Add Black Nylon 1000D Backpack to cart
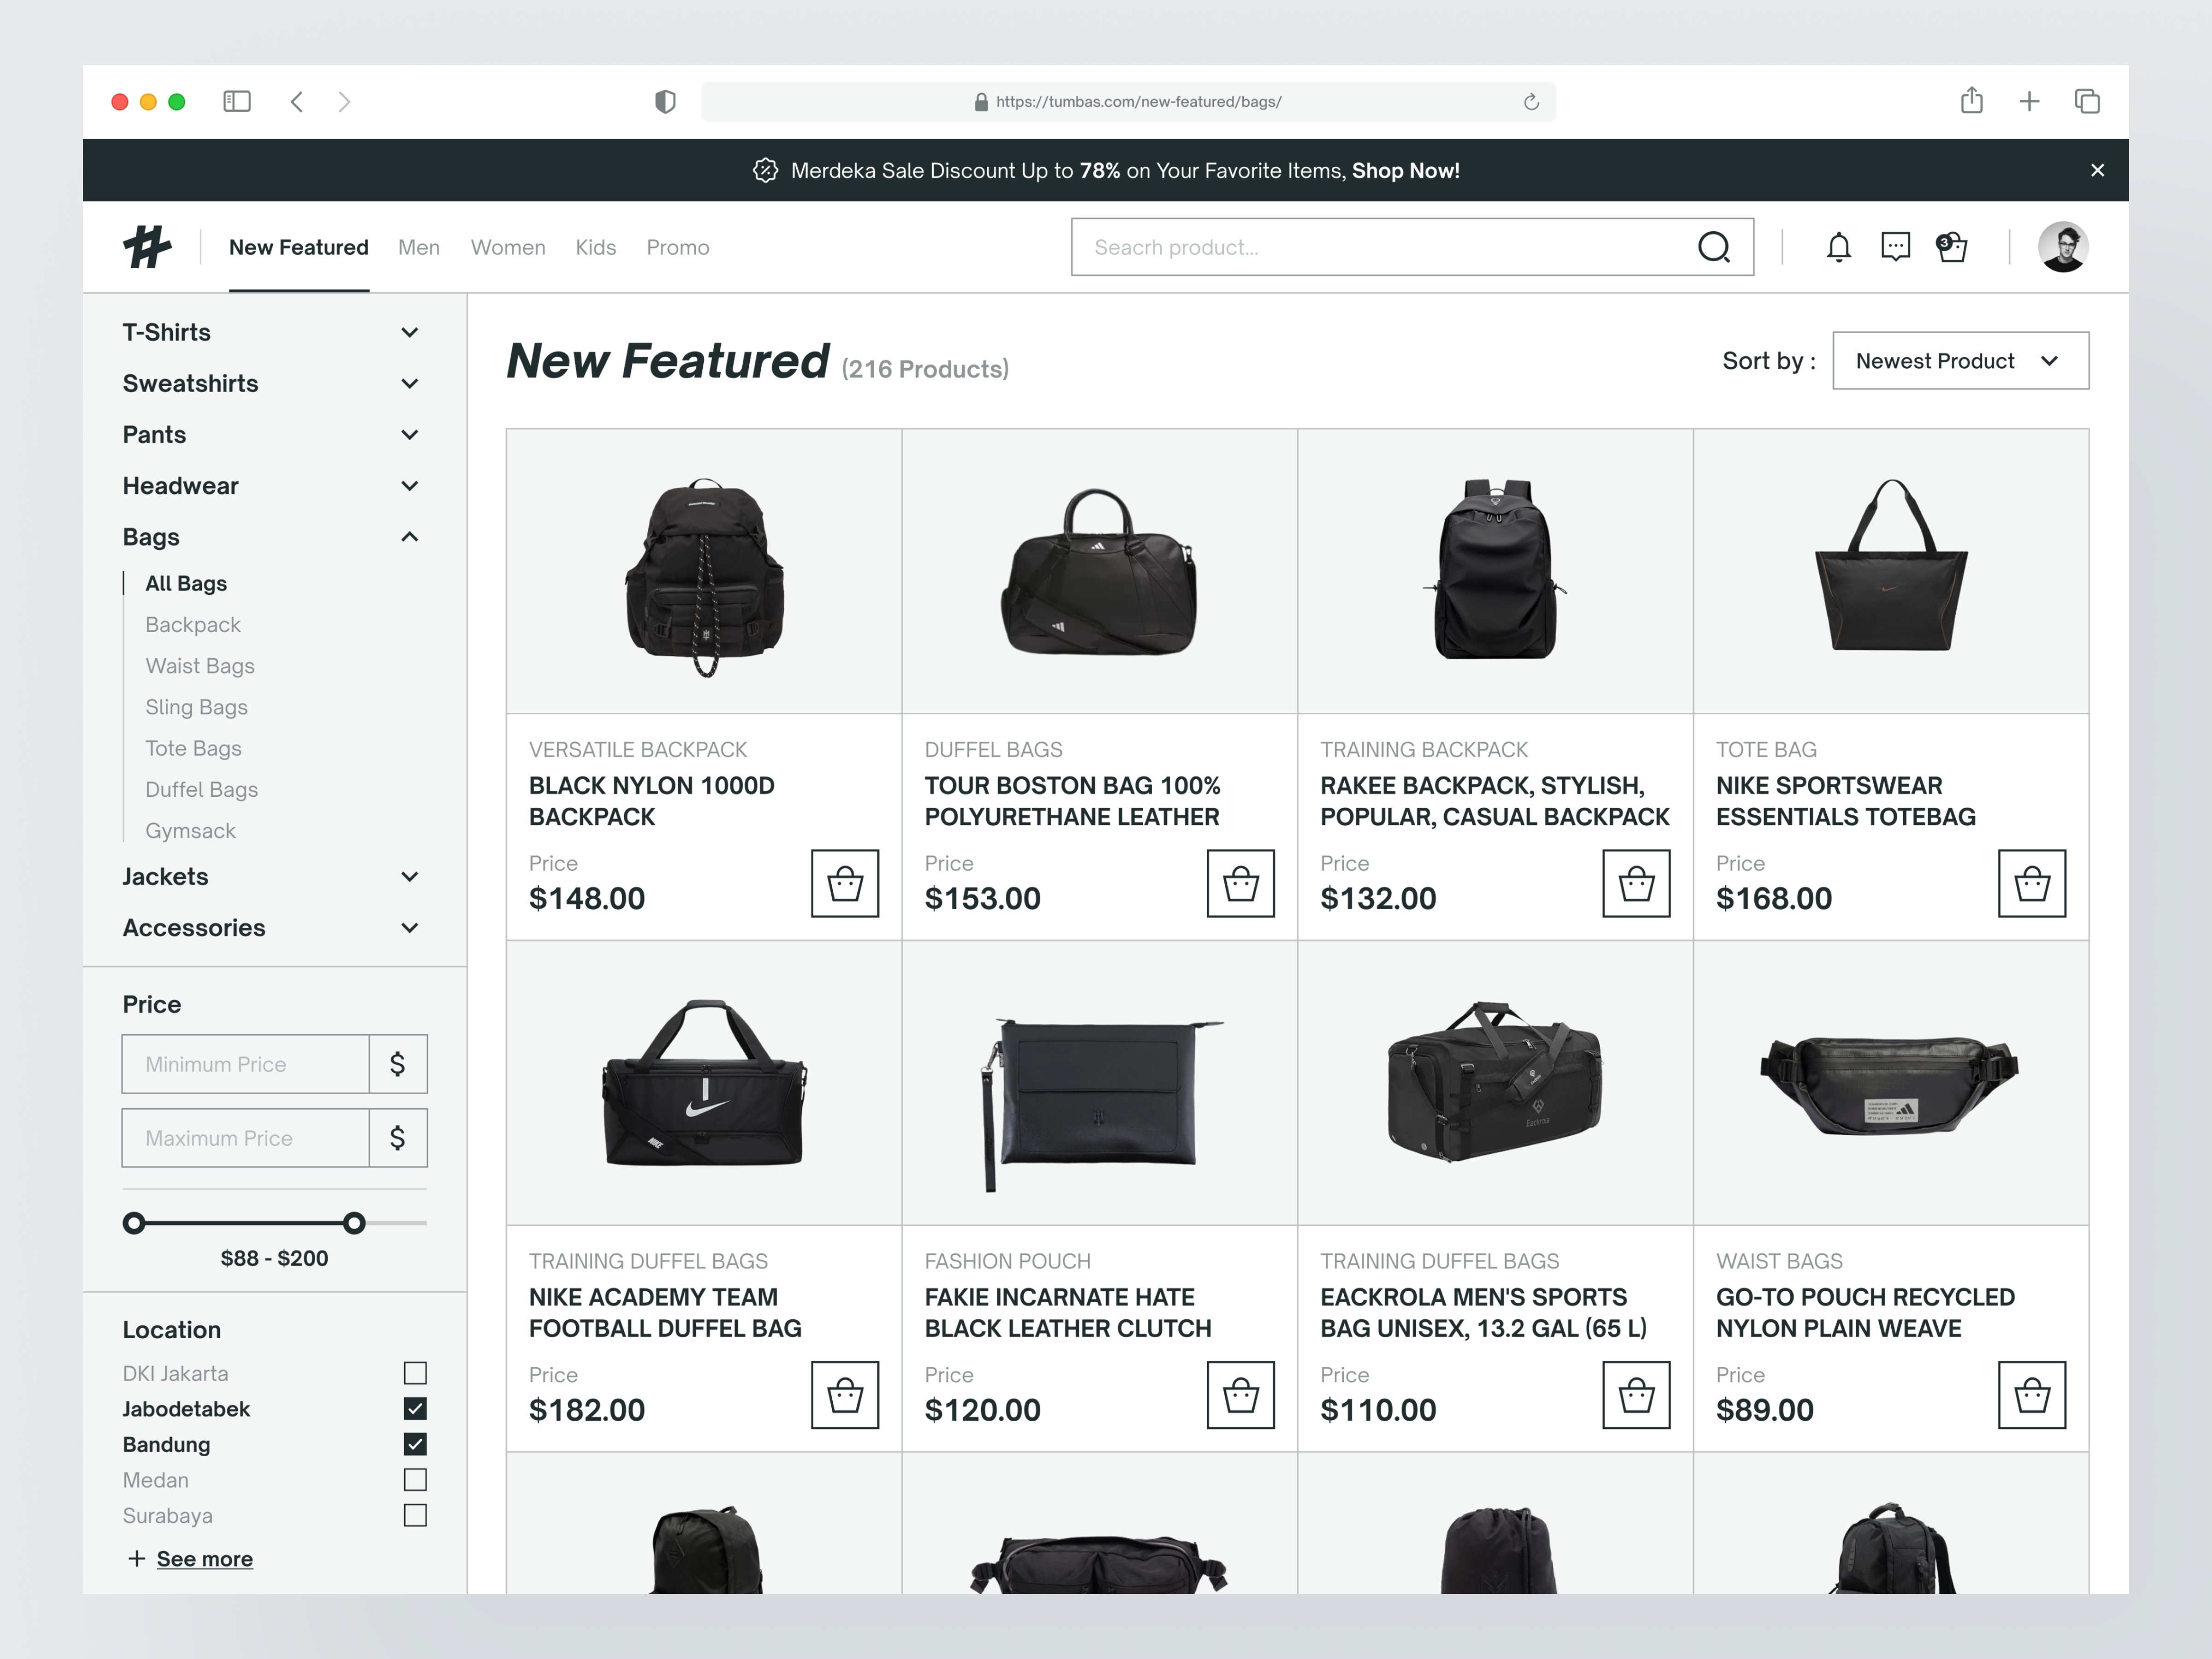 (845, 883)
